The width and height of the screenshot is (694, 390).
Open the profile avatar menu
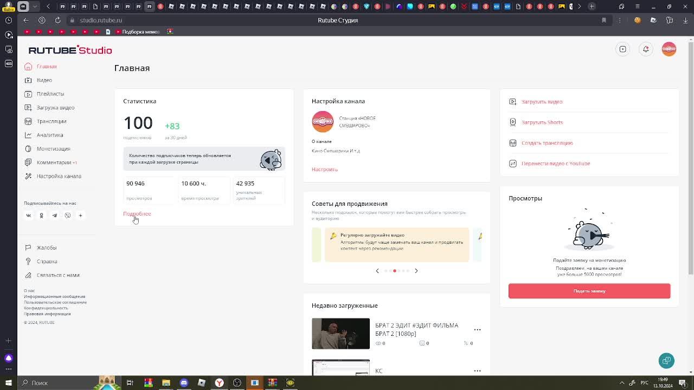[x=669, y=49]
